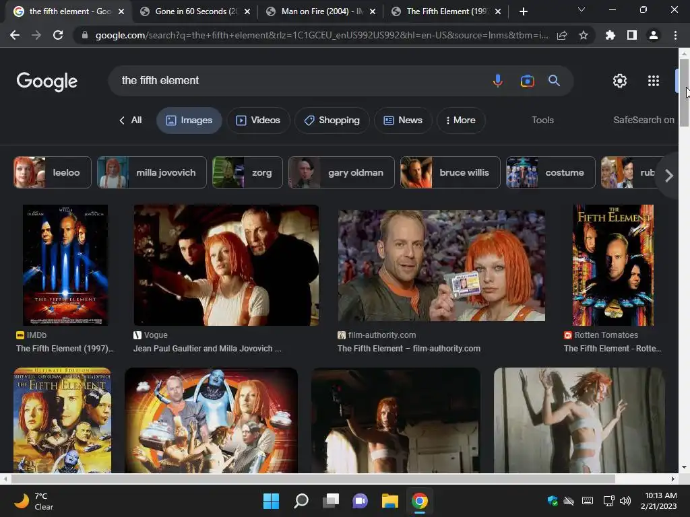Open the Ultimate Edition cover thumbnail

coord(62,420)
